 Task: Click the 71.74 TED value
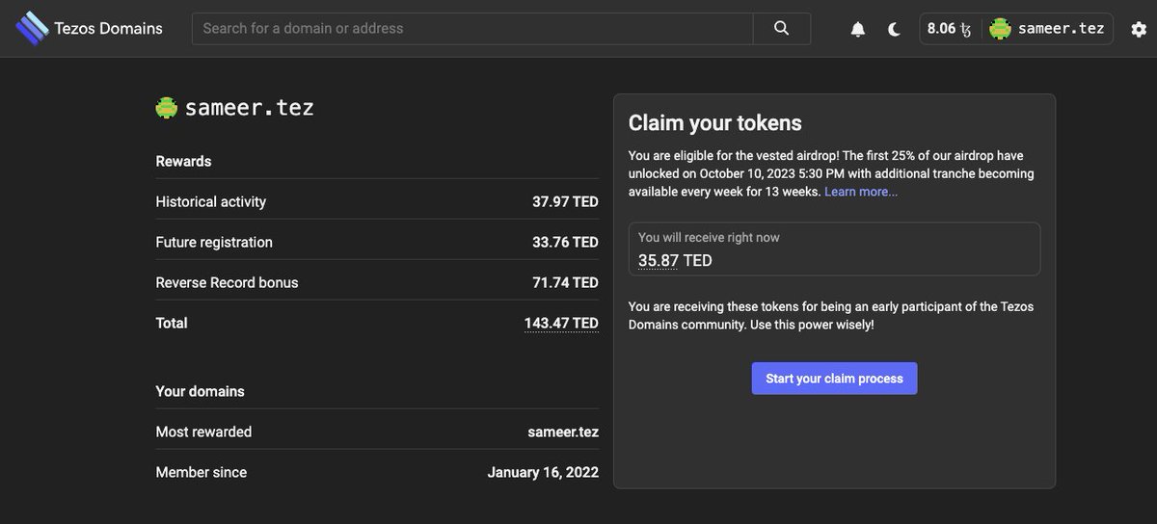tap(565, 282)
